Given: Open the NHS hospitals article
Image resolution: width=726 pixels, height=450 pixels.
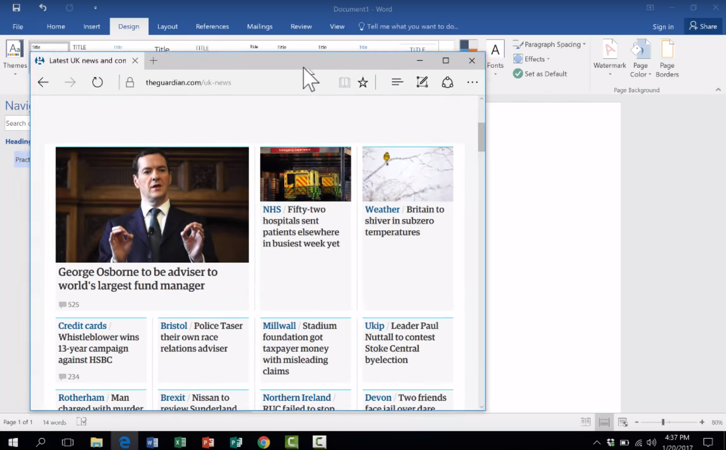Looking at the screenshot, I should coord(301,226).
